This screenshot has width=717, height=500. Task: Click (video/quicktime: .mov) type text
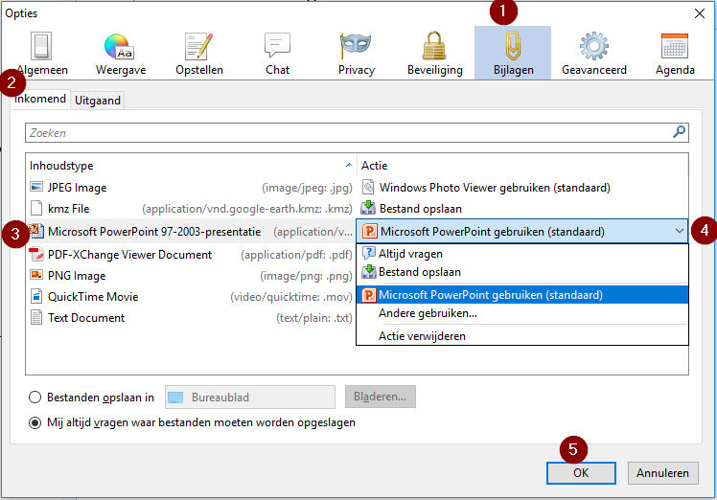tap(290, 297)
